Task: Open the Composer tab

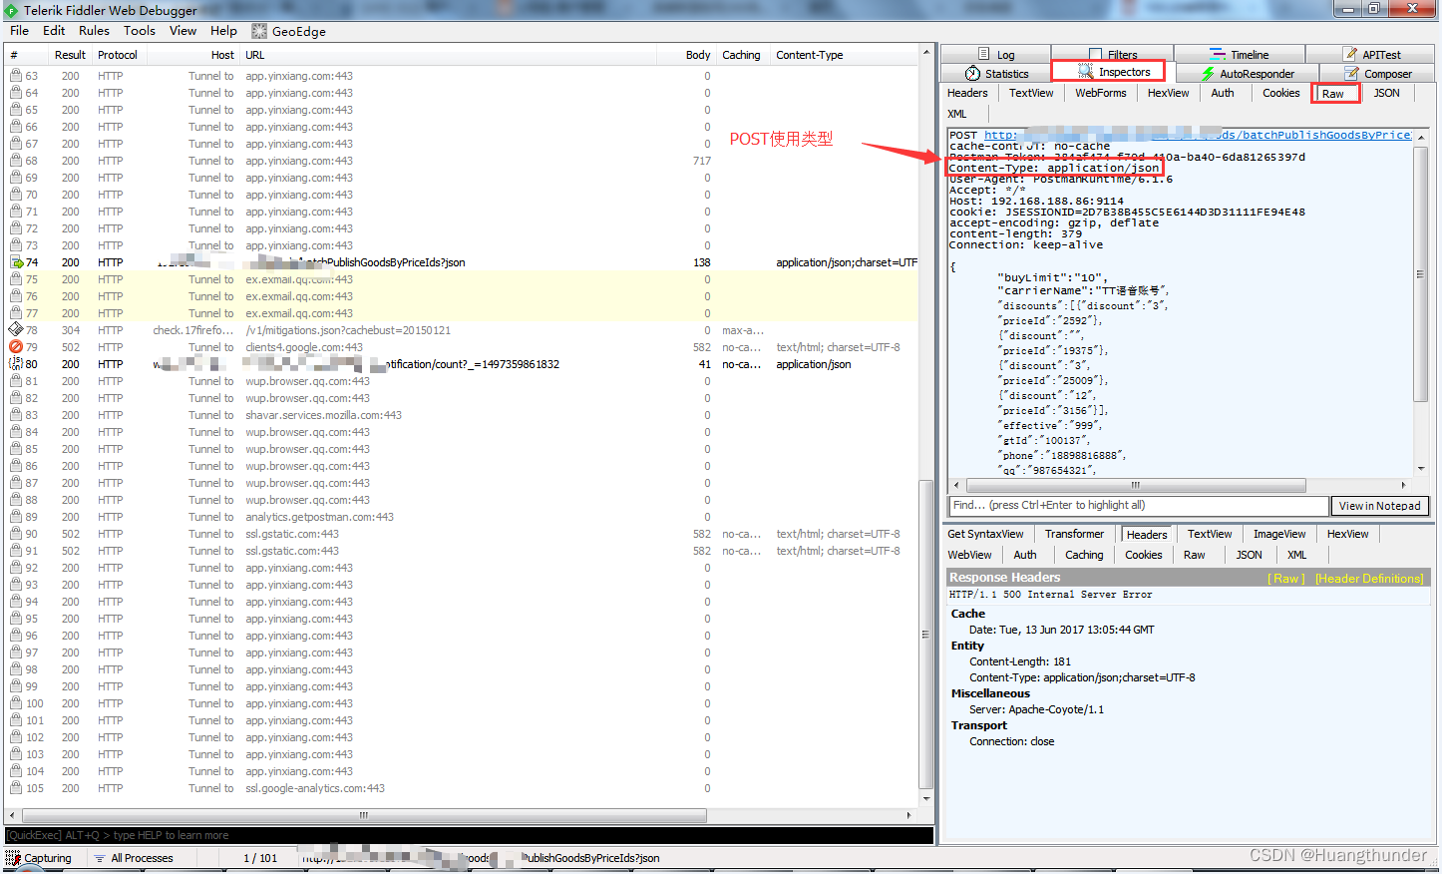Action: point(1378,74)
